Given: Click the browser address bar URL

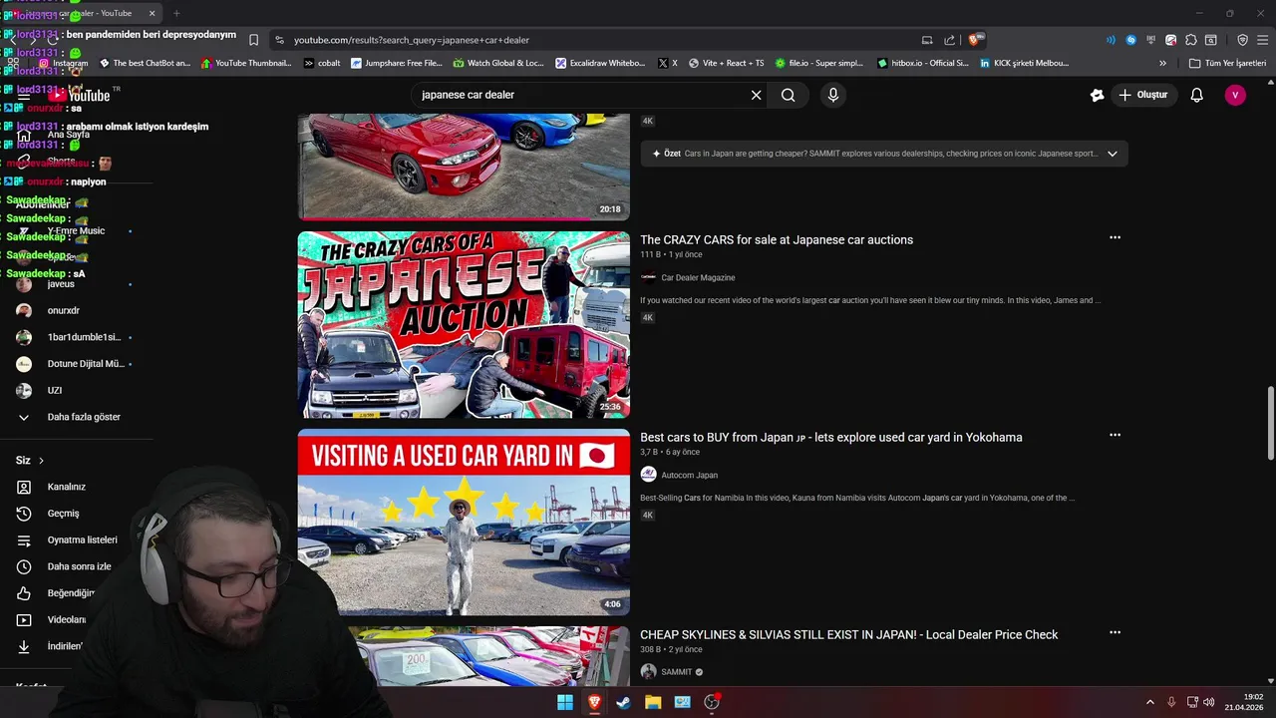Looking at the screenshot, I should [x=412, y=40].
